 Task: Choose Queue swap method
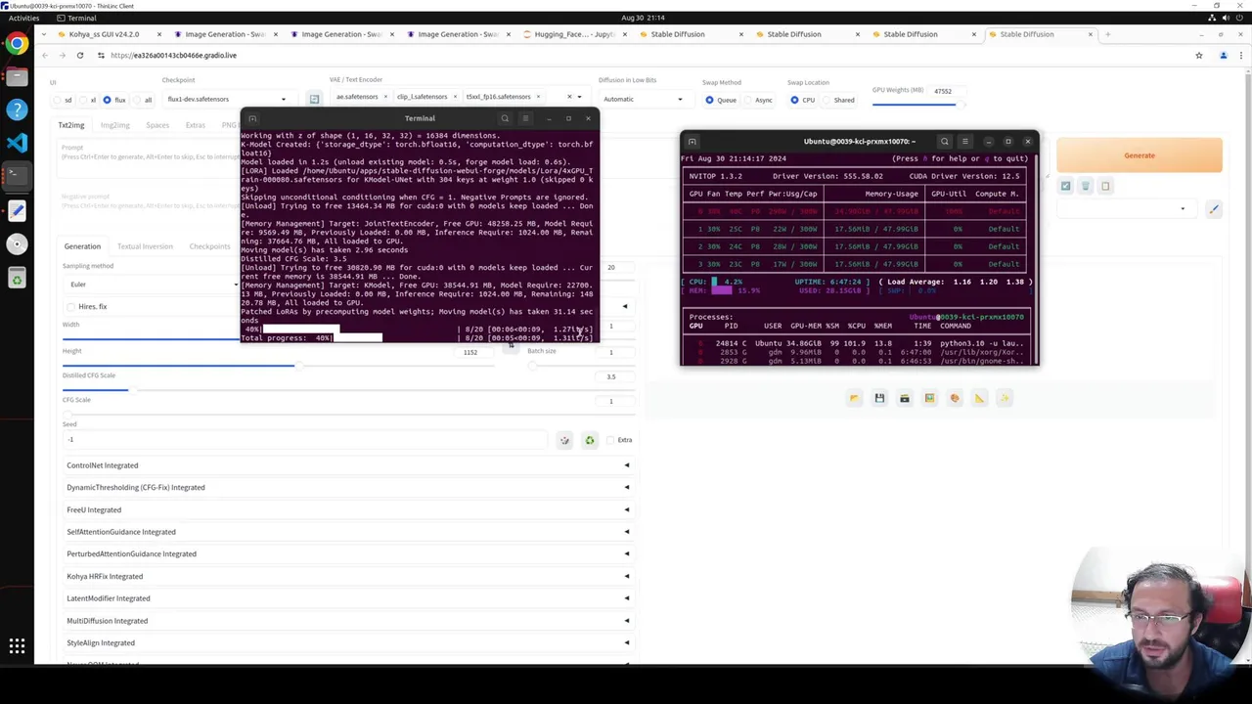(x=710, y=100)
